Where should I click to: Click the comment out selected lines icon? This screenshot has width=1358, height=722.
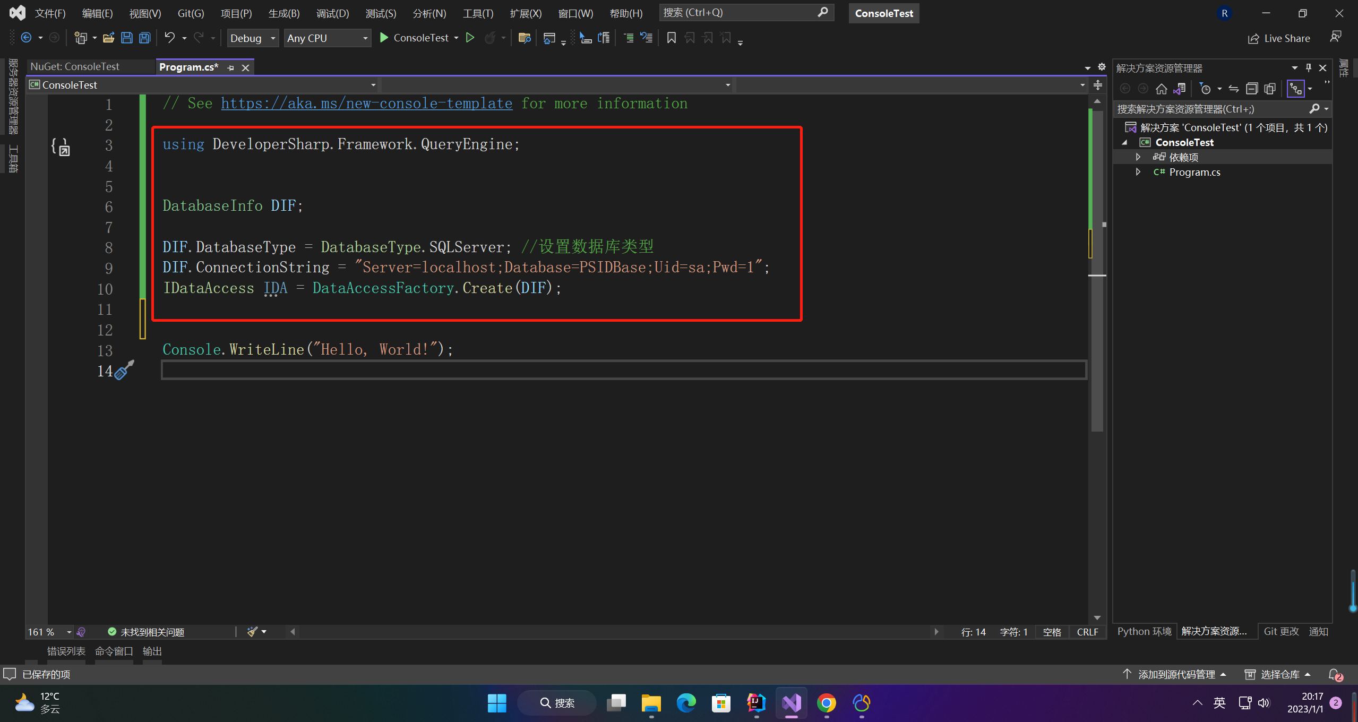[628, 38]
